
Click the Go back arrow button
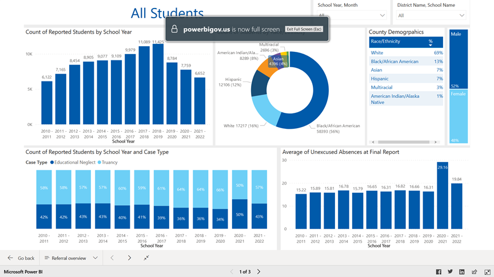click(10, 258)
